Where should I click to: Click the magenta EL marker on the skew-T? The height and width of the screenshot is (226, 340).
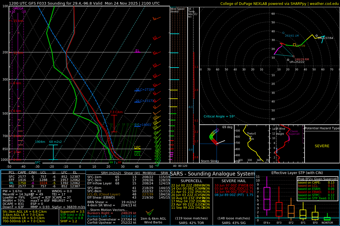137,51
